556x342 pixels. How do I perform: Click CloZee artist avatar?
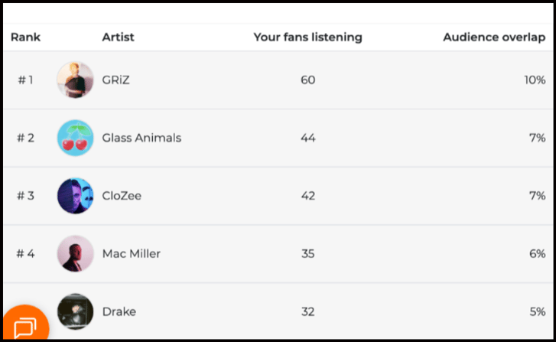(75, 196)
